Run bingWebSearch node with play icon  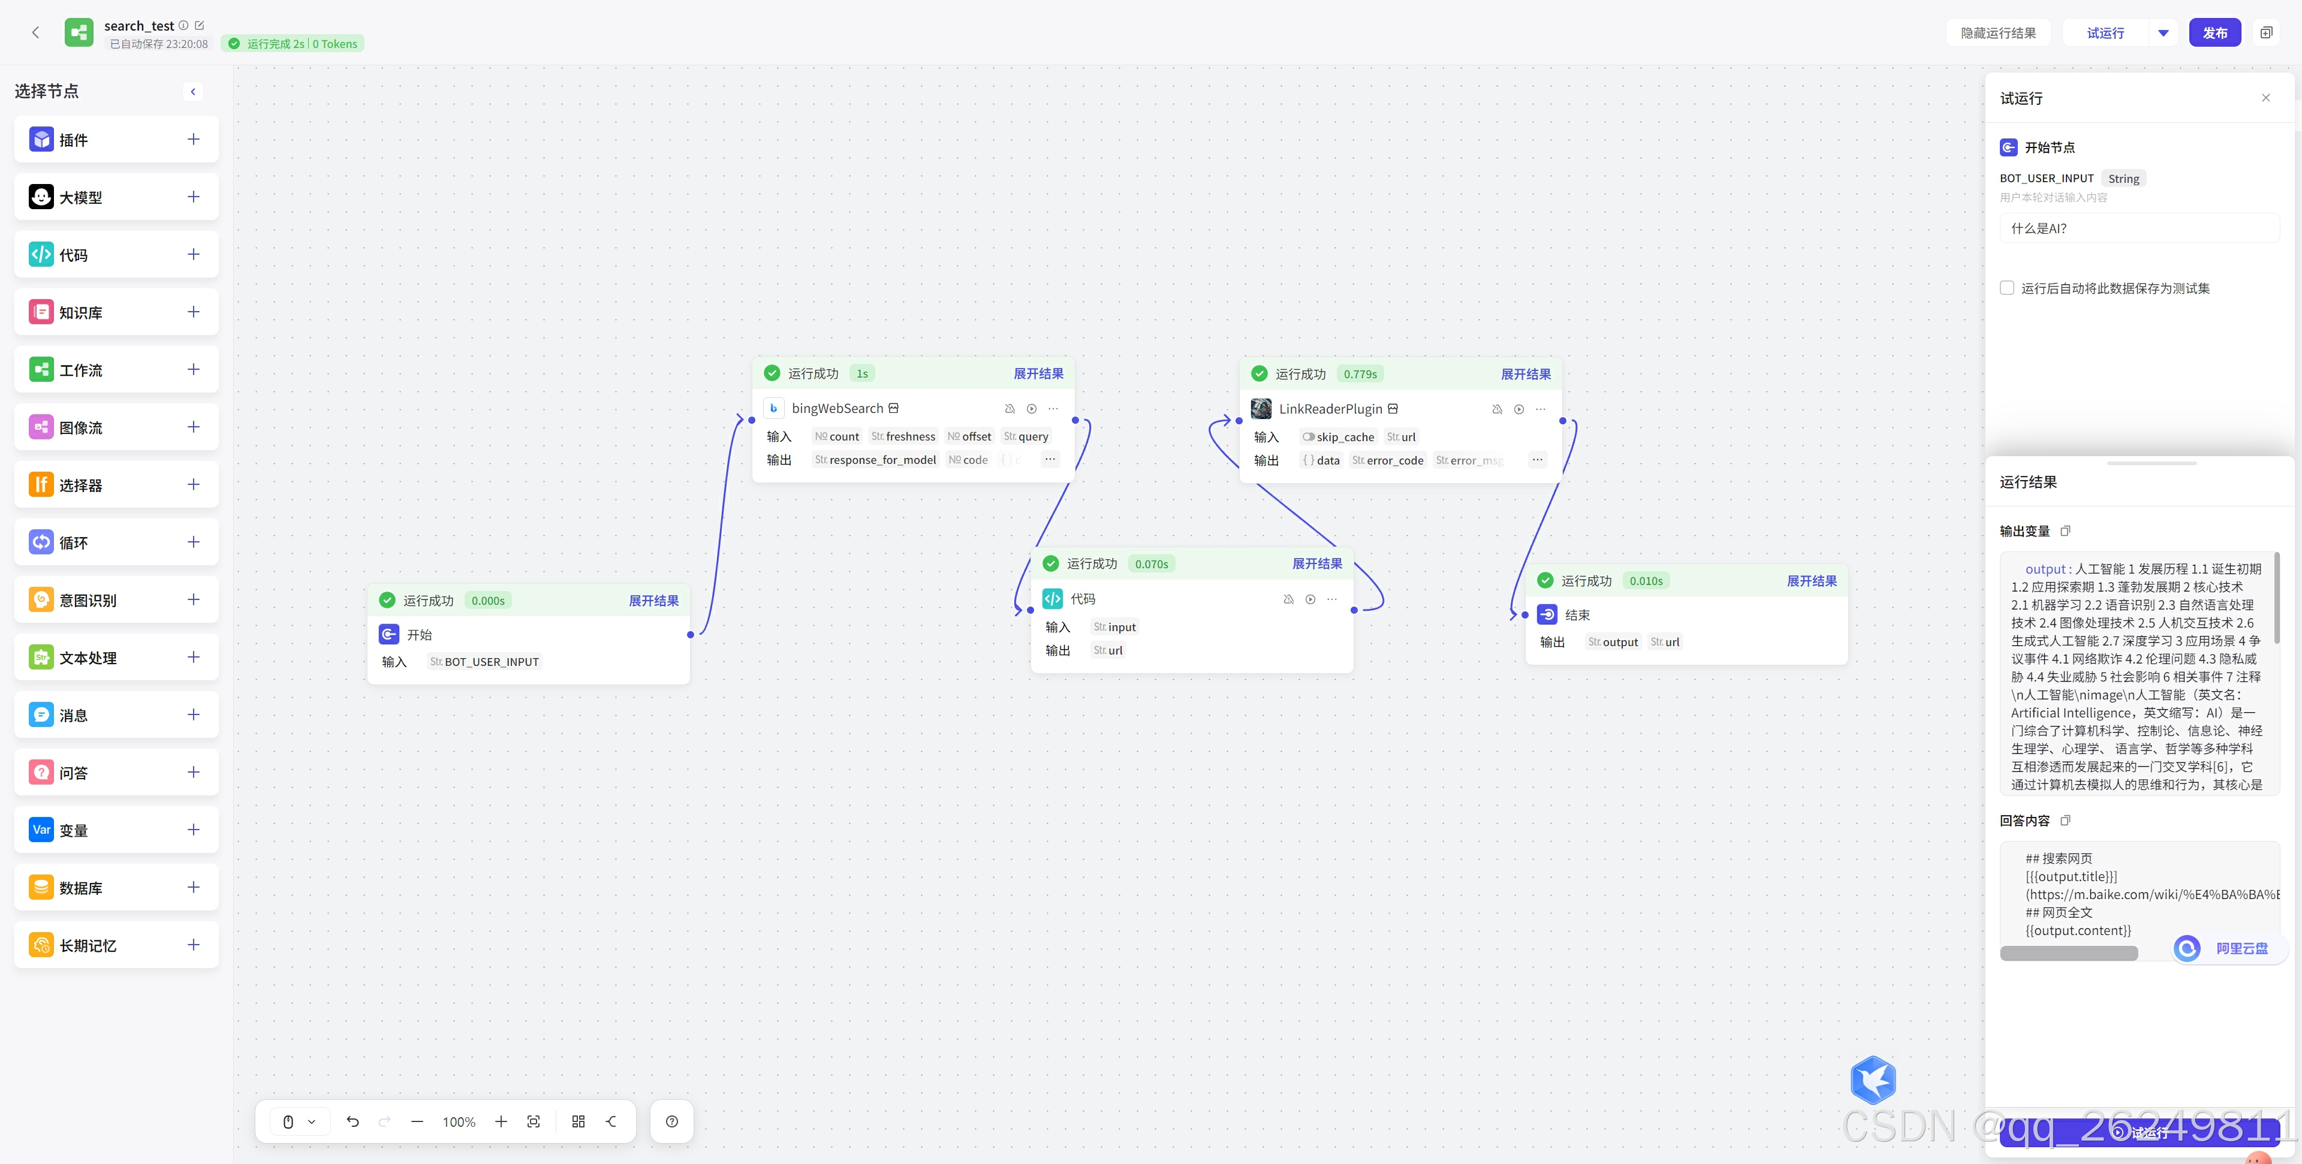[x=1031, y=409]
